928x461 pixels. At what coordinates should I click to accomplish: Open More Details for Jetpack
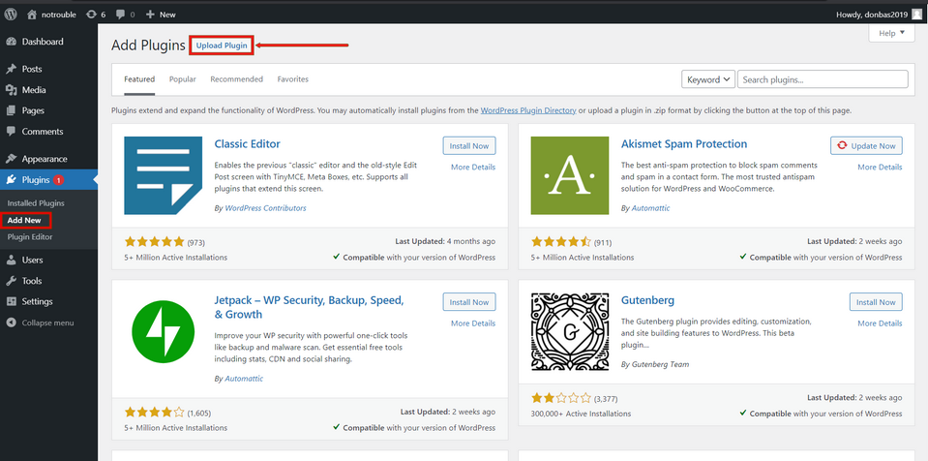[x=472, y=323]
